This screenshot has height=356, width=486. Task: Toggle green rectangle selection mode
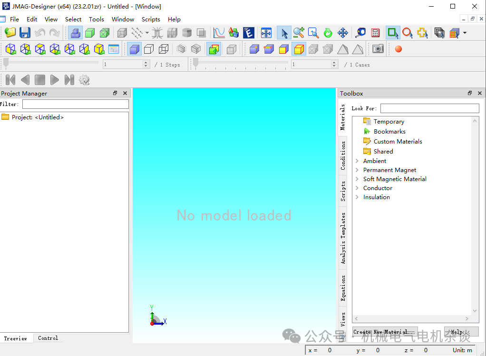[393, 32]
